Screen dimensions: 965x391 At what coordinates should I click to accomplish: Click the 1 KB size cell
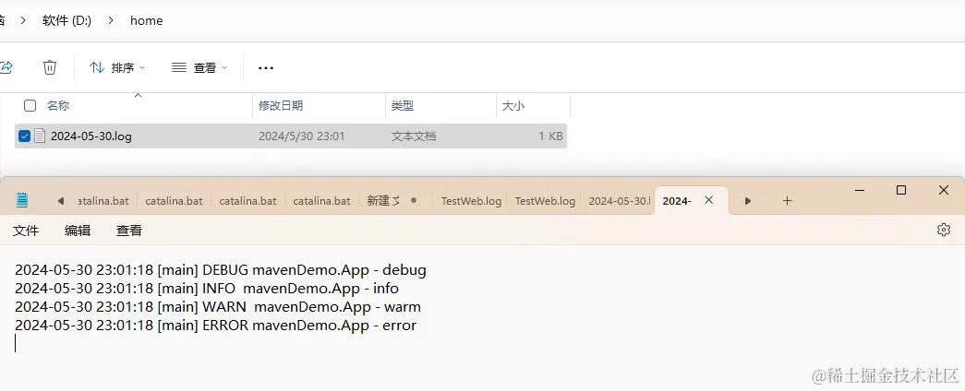coord(550,136)
